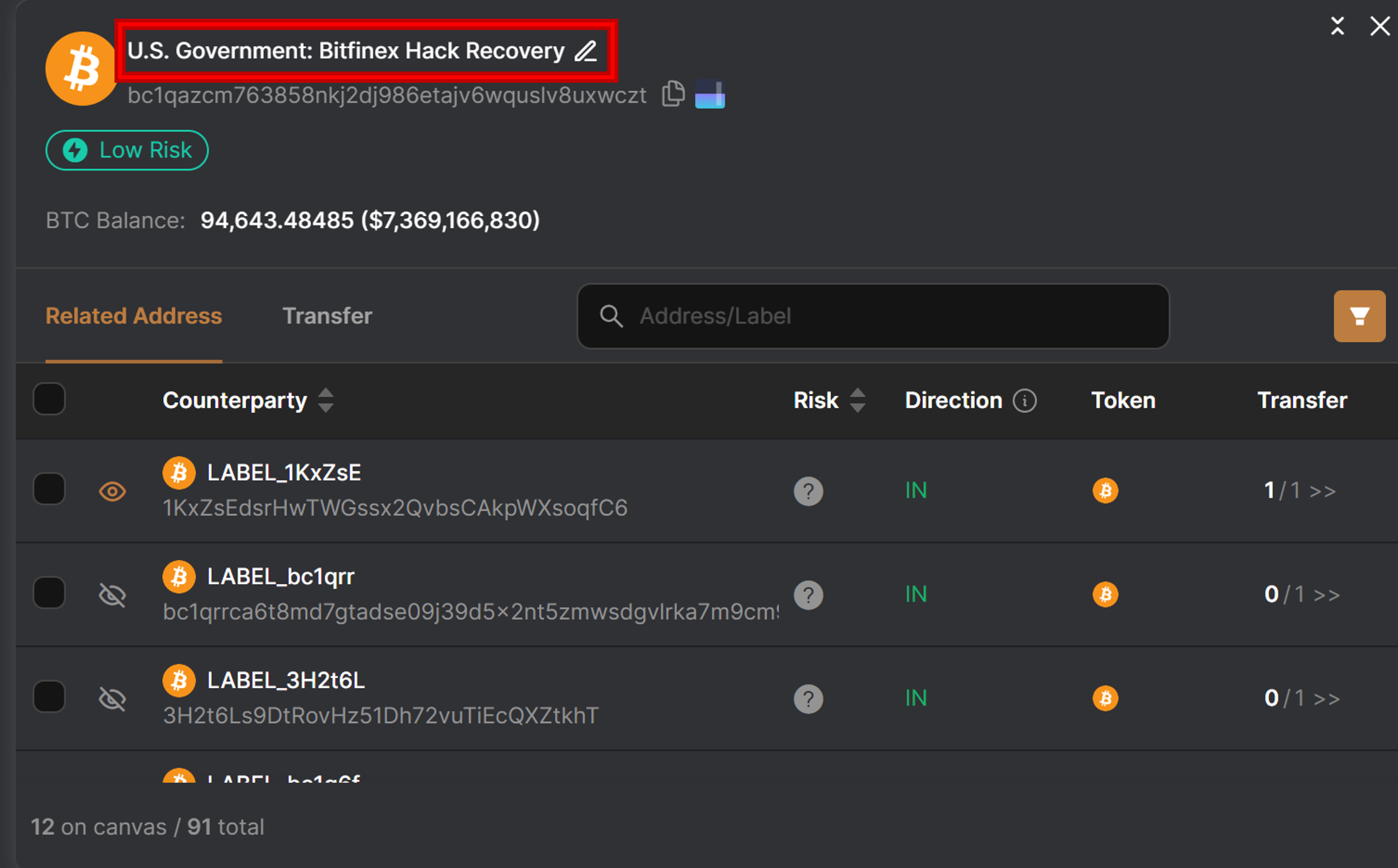This screenshot has height=868, width=1398.
Task: Click the 12 on canvas / 91 total status
Action: [x=147, y=827]
